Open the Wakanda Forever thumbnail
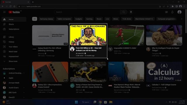This screenshot has width=187, height=105. [126, 72]
